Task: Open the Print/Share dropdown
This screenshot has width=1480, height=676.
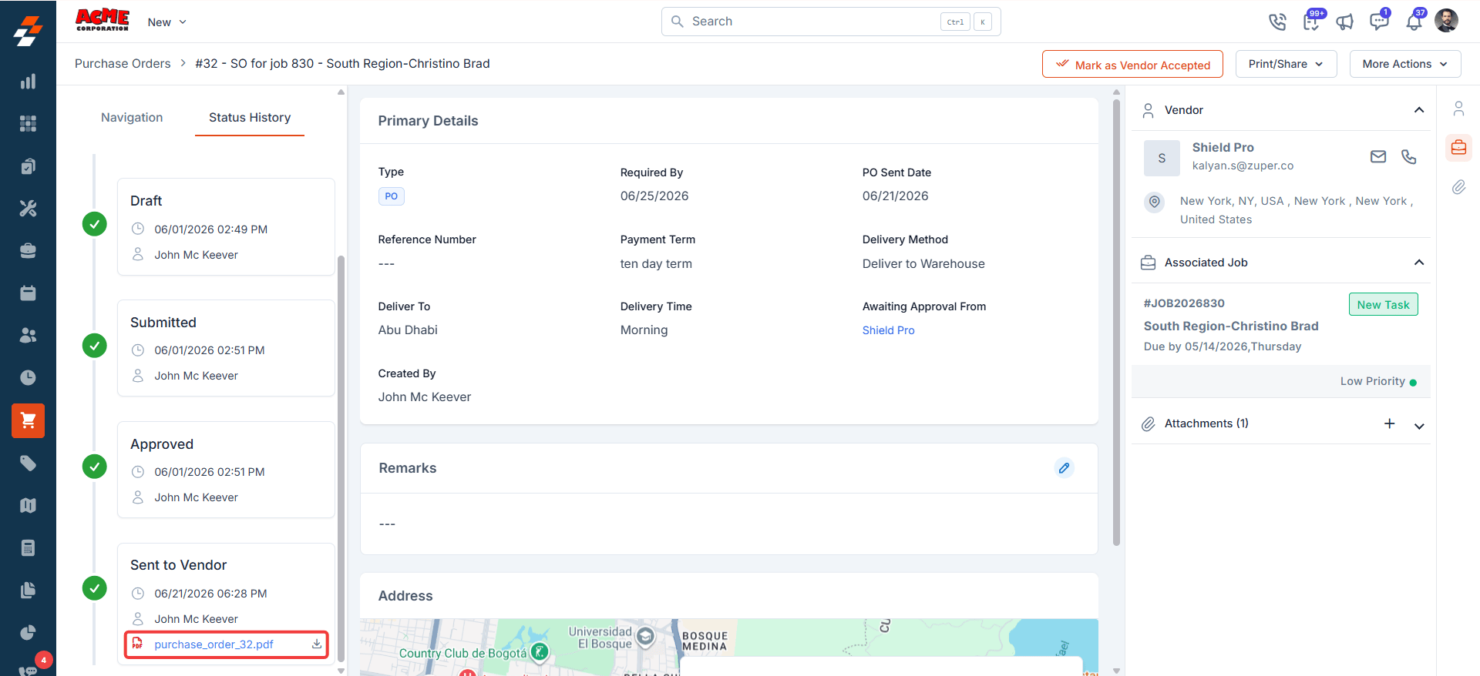Action: click(1287, 64)
